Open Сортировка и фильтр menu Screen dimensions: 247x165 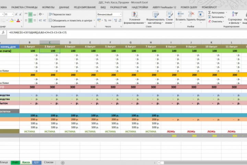point(235,18)
